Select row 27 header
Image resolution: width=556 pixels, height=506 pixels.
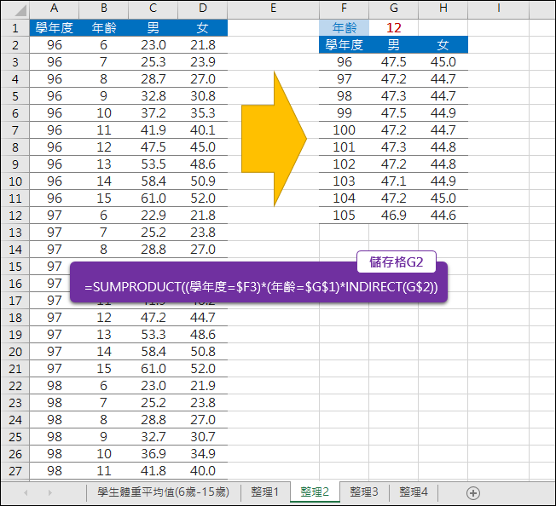[14, 471]
